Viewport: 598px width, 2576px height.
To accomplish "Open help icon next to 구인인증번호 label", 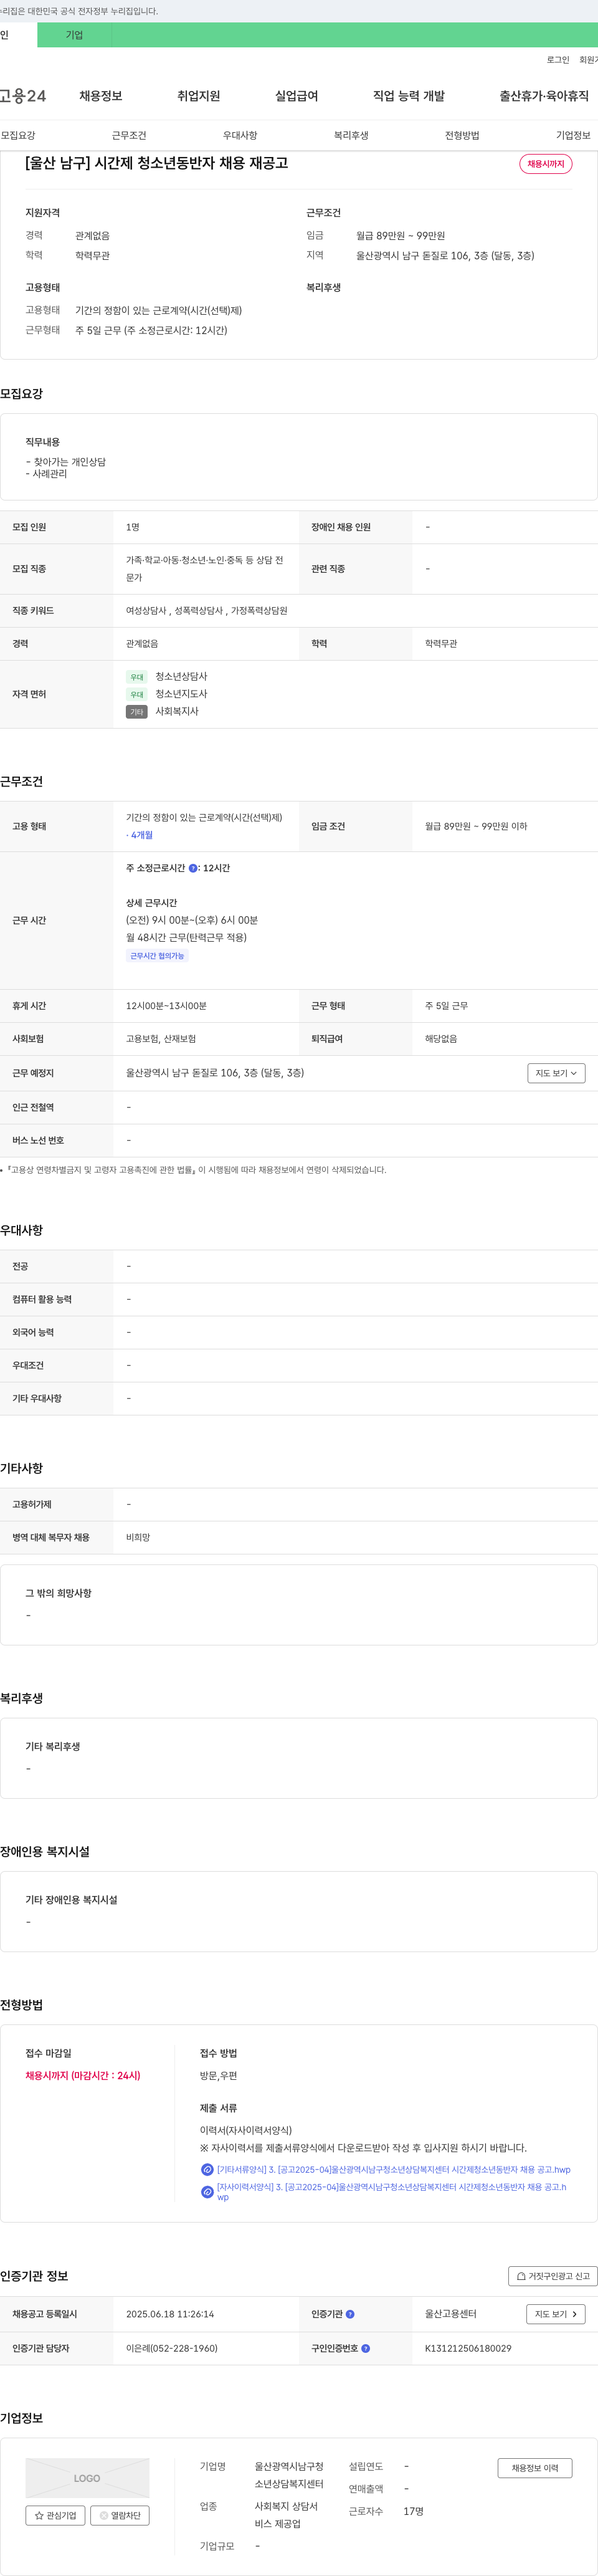I will point(366,2348).
